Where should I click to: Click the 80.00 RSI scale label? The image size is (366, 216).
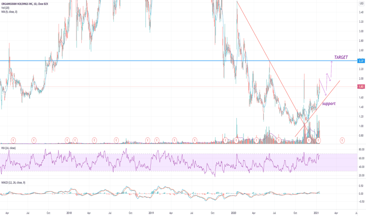(362, 150)
